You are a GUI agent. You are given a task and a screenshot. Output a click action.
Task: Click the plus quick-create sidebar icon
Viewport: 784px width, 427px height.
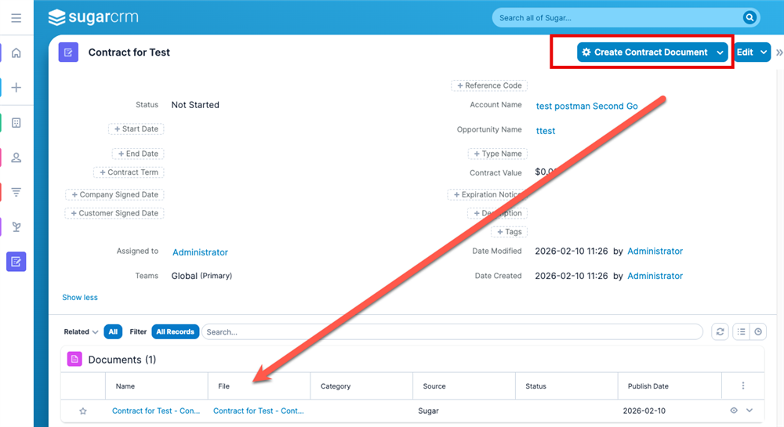[x=16, y=88]
